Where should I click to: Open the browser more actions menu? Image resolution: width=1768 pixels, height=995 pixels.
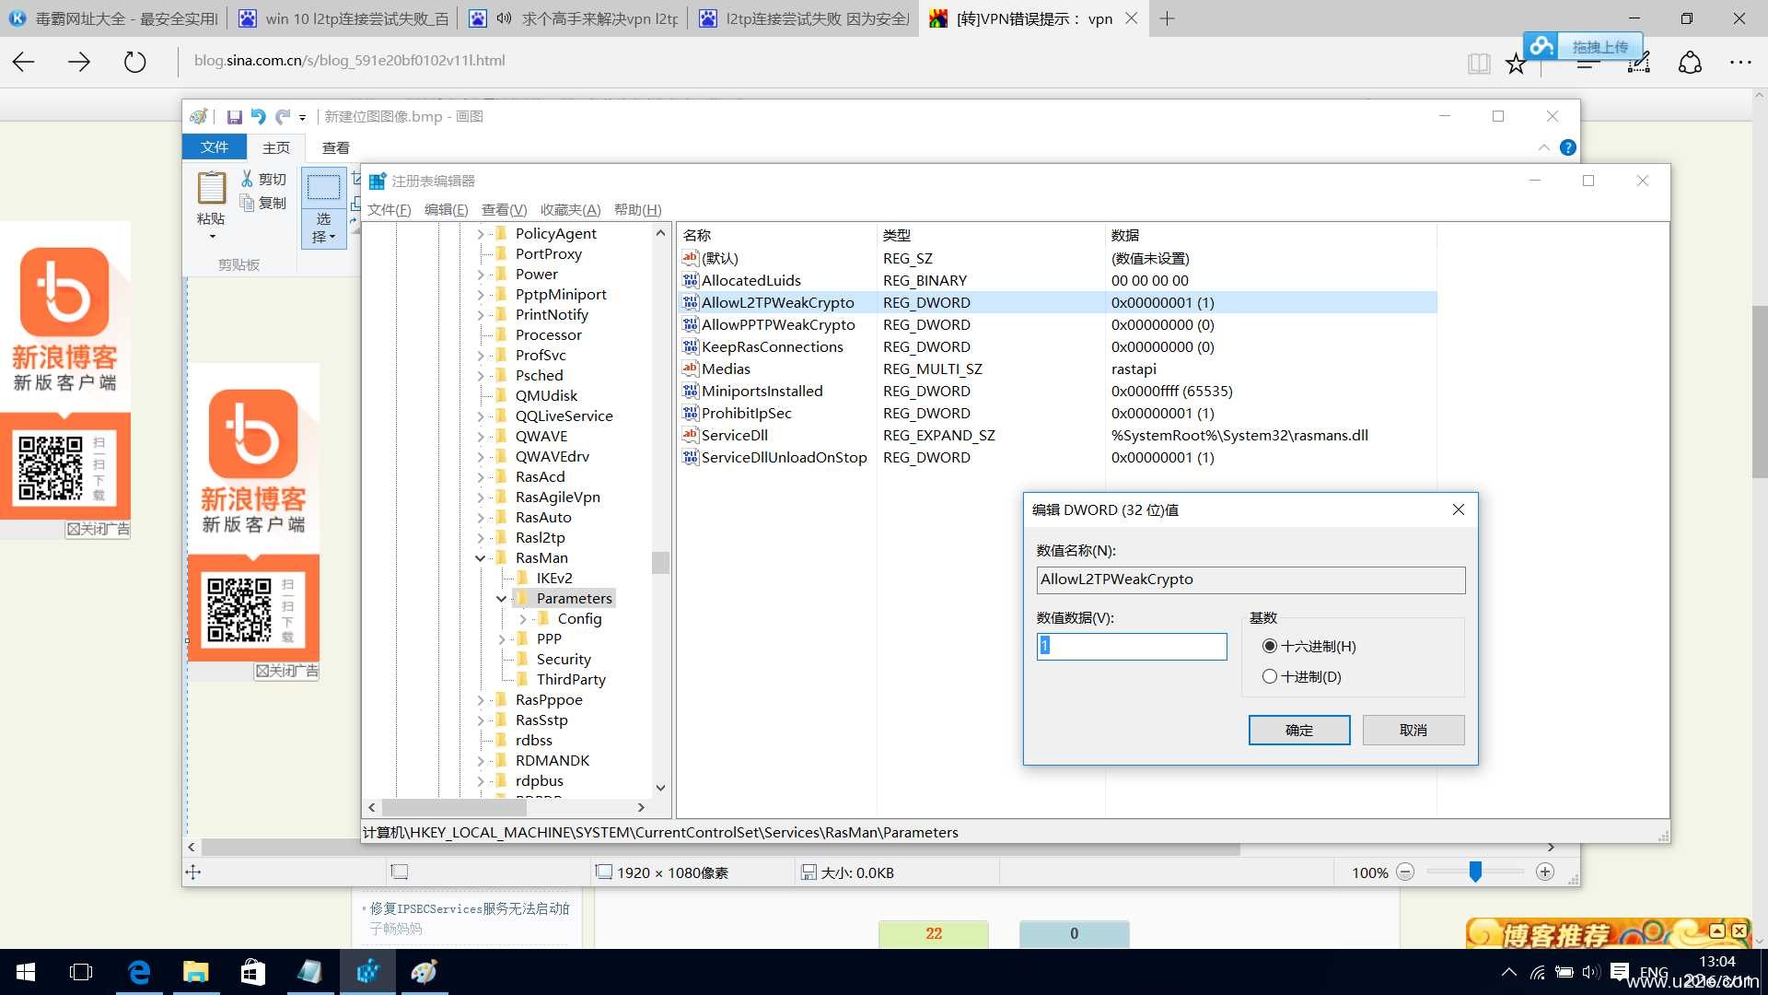pyautogui.click(x=1740, y=63)
